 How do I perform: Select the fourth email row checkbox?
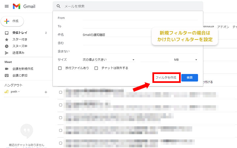point(61,130)
